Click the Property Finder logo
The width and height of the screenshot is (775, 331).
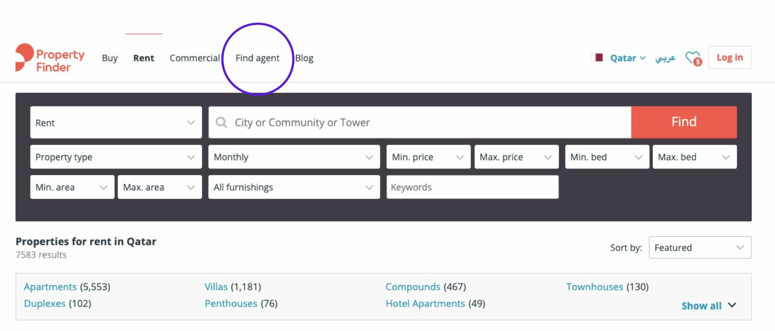point(49,57)
